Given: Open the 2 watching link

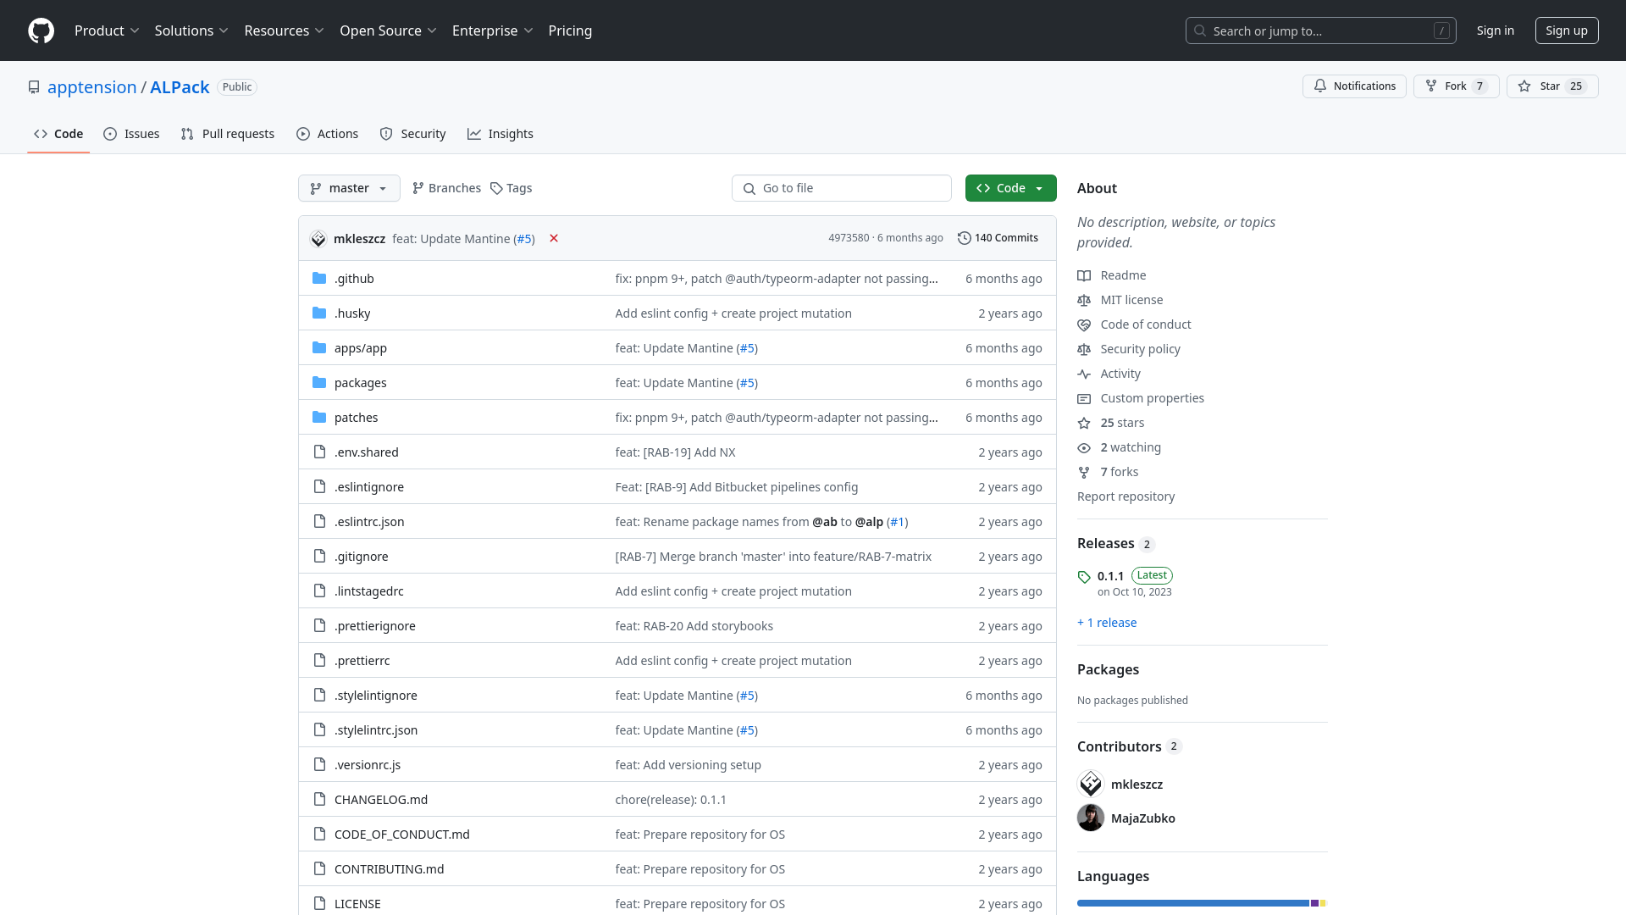Looking at the screenshot, I should click(x=1130, y=447).
